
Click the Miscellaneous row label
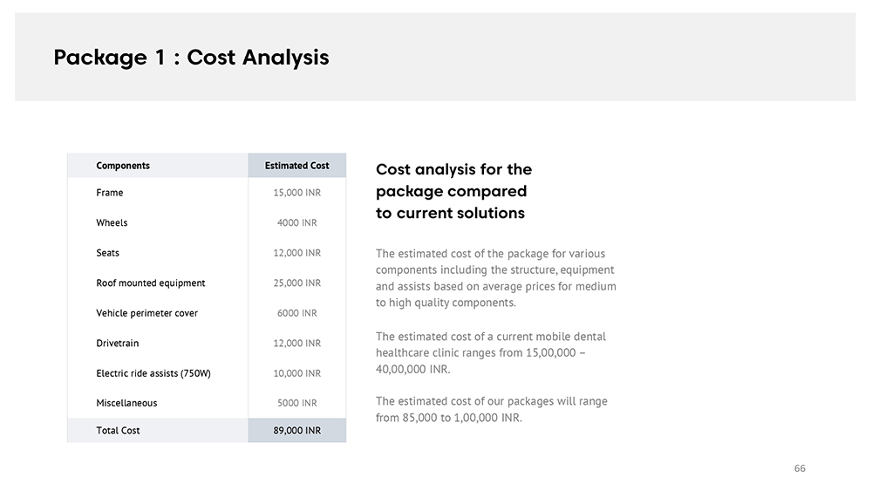pos(126,403)
